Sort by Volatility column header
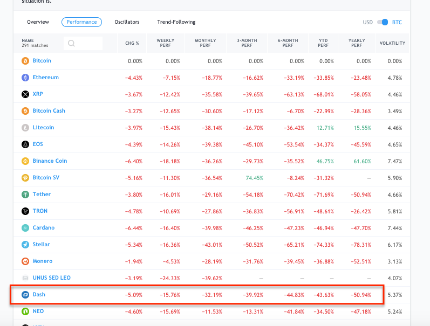Screen dimensions: 430x326 (392, 43)
